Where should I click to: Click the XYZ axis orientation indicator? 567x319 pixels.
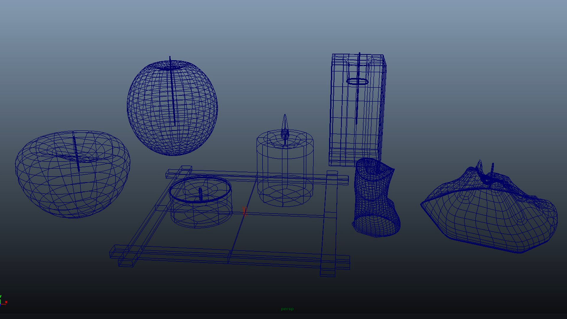(x=3, y=300)
